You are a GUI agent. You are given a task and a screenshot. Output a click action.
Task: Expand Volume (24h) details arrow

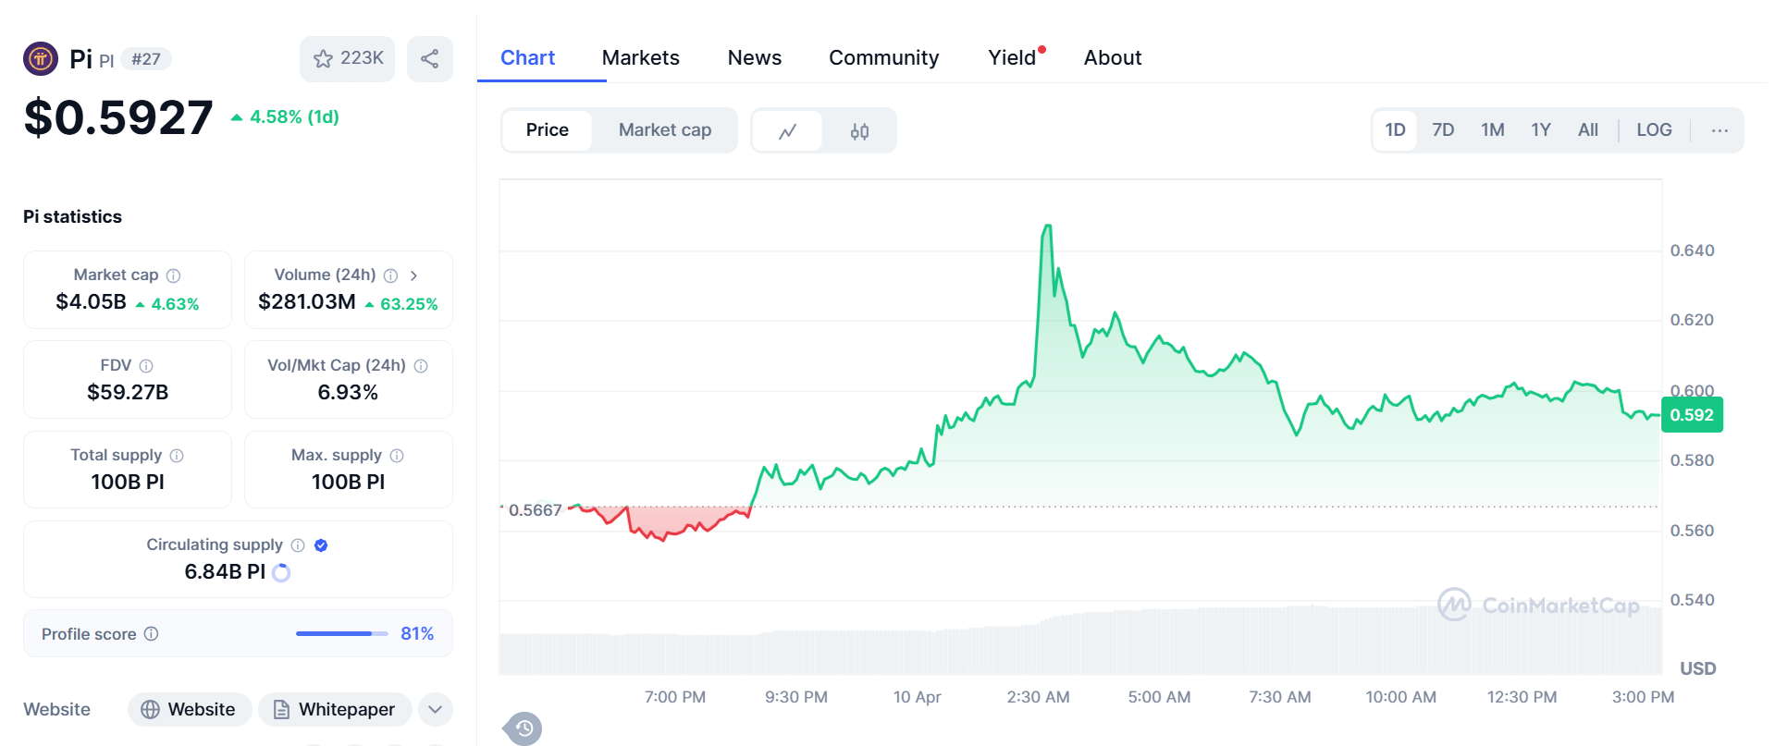413,275
